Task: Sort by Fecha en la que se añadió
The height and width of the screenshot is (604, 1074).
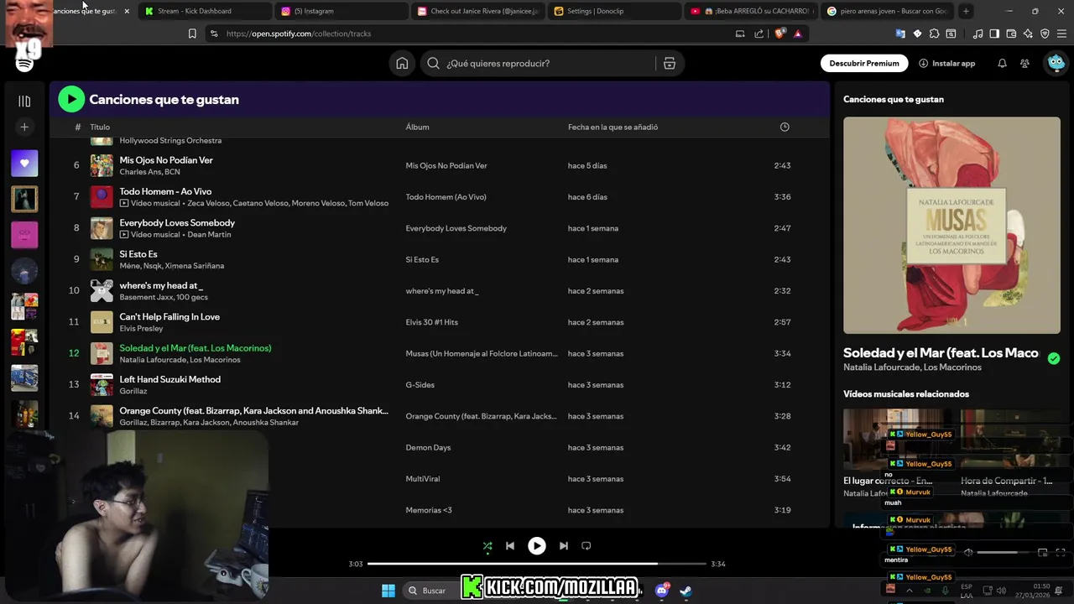Action: point(613,127)
